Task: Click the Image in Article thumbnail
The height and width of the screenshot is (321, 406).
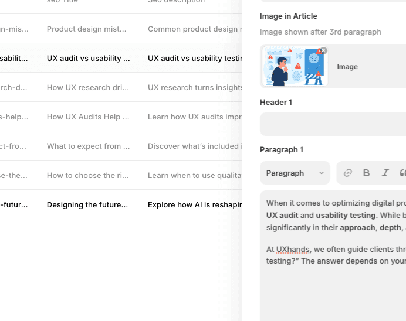Action: pos(295,67)
